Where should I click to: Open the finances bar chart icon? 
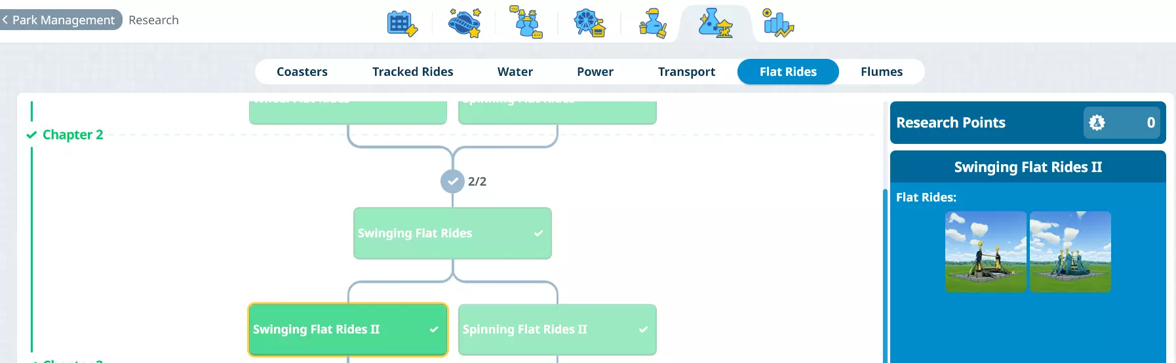(x=778, y=23)
